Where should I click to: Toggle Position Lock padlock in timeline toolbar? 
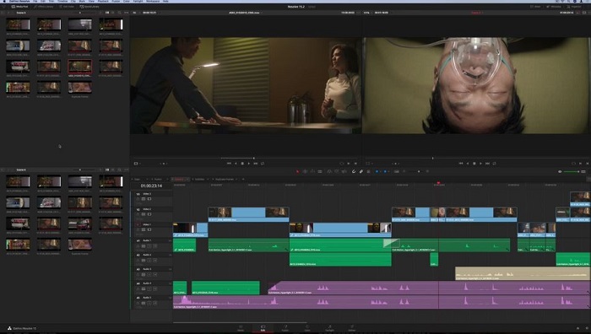[x=368, y=171]
